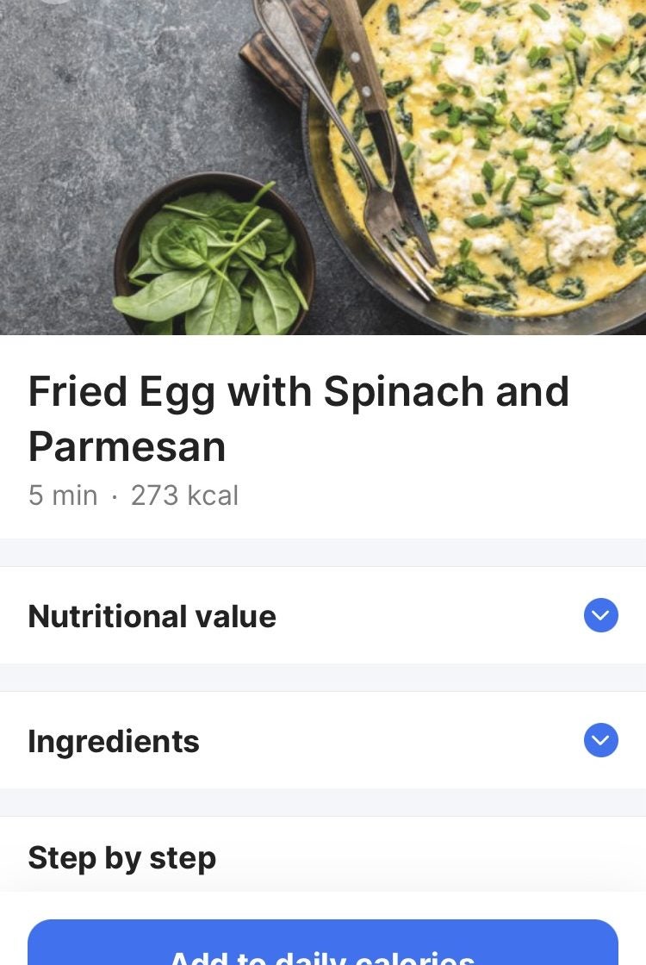This screenshot has width=646, height=965.
Task: Tap the 5 min cooking time label
Action: [x=63, y=495]
